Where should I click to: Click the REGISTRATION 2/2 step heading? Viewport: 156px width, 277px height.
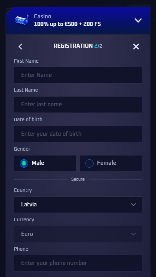pos(78,46)
